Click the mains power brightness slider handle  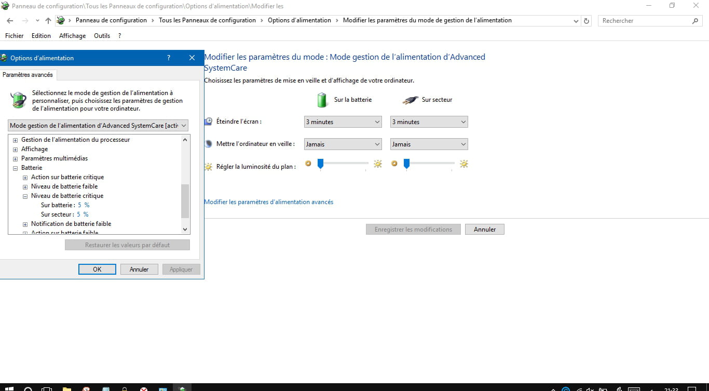[x=406, y=164]
